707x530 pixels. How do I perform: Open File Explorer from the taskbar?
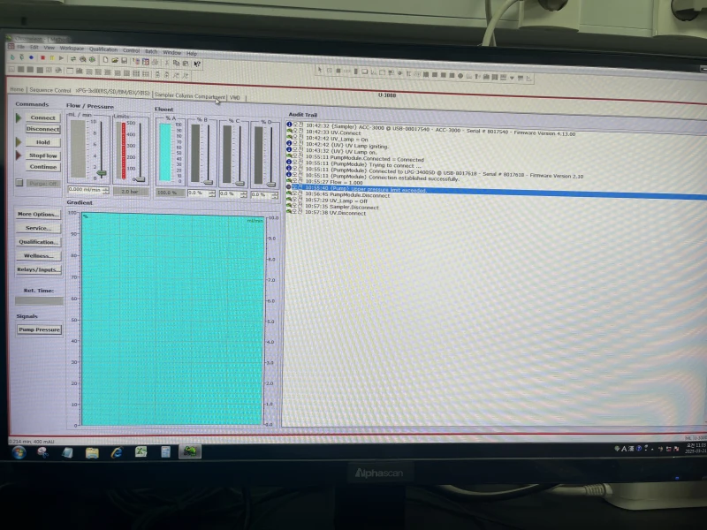tap(92, 452)
